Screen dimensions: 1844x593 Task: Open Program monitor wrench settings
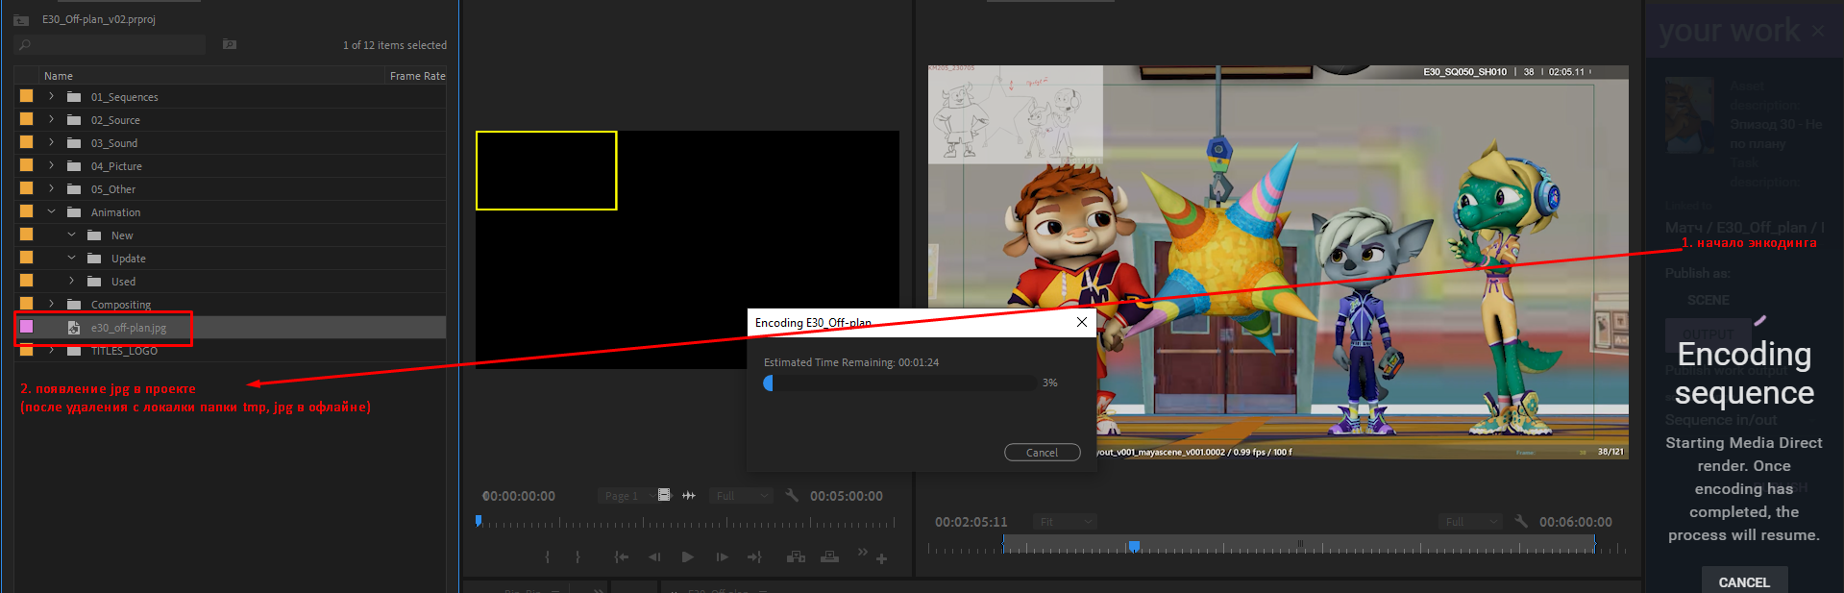coord(1521,521)
